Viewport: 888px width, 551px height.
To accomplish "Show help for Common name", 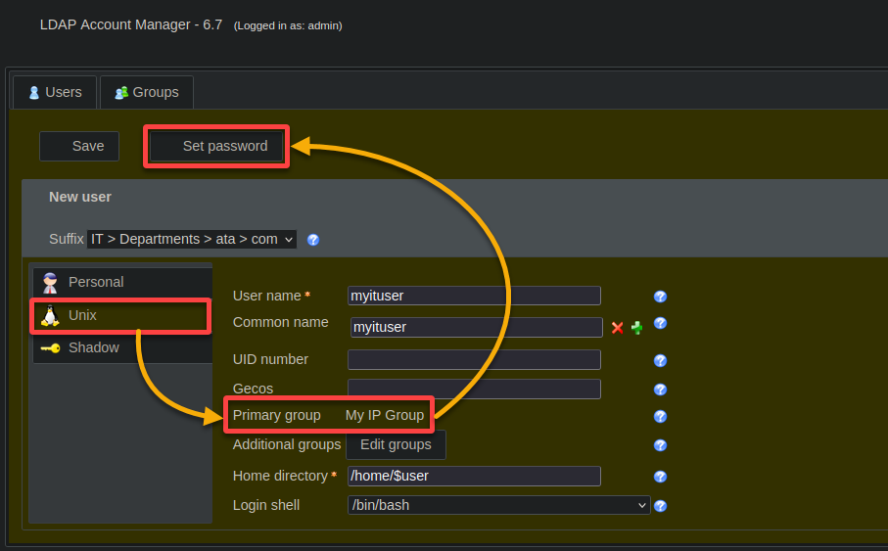I will pos(660,323).
